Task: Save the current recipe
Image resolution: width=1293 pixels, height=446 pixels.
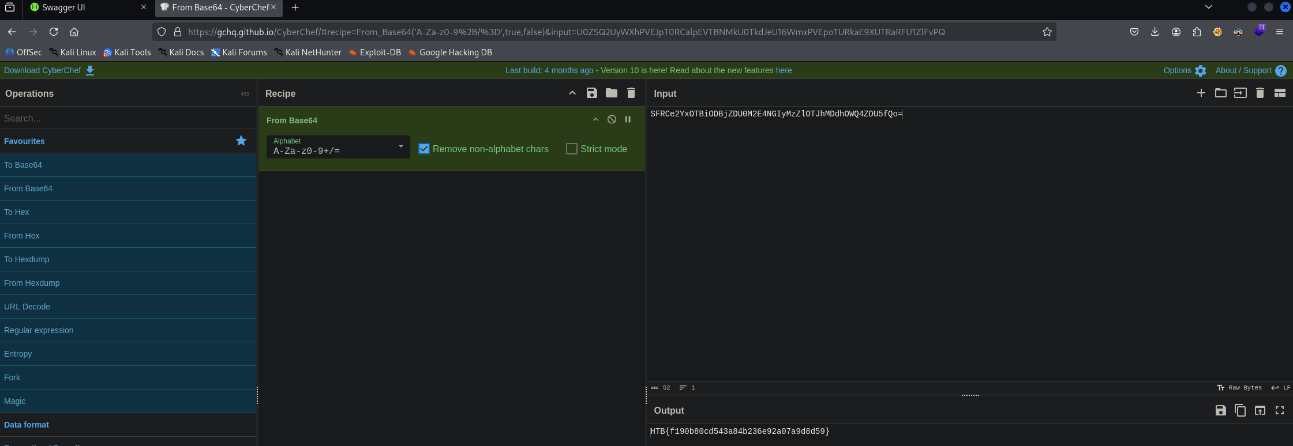Action: point(591,93)
